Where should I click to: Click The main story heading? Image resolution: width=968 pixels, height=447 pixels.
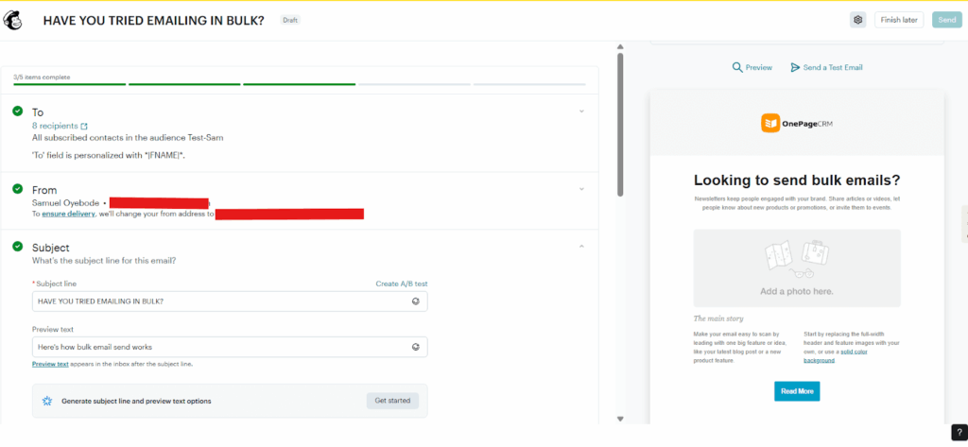718,318
